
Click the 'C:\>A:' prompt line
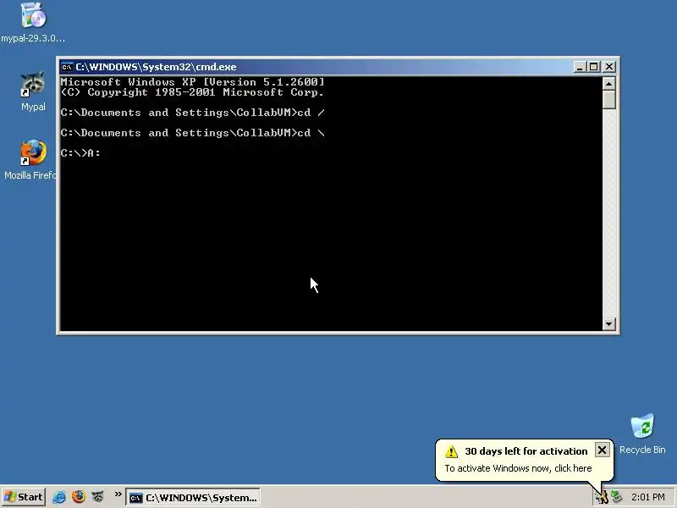click(x=80, y=153)
